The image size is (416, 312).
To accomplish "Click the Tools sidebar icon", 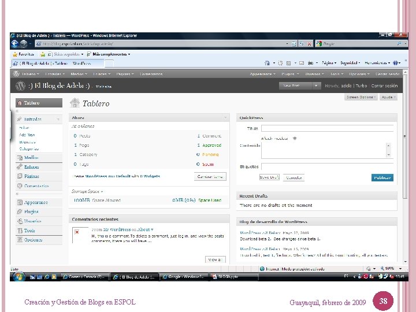I will [20, 231].
